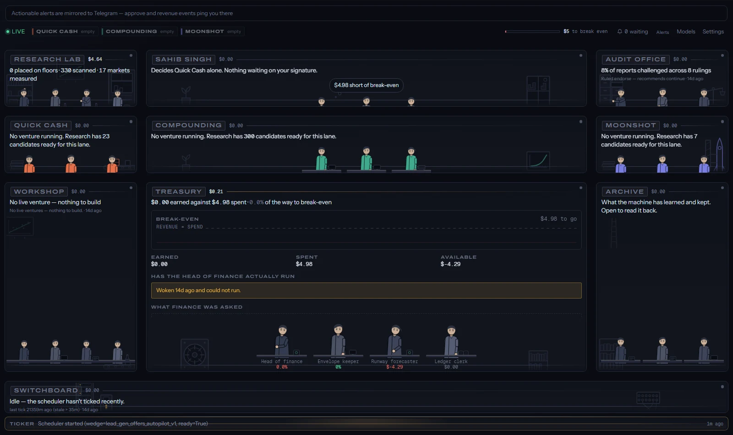Click the status dot on Research Lab card

point(131,55)
